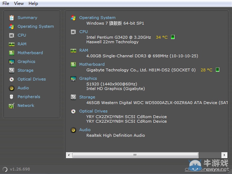Click the Graphics monitor icon in sidebar
Screen dimensions: 232x174
pyautogui.click(x=12, y=62)
